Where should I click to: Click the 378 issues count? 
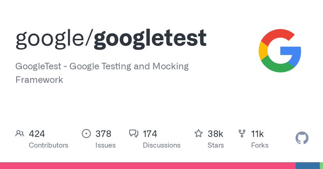click(x=103, y=134)
